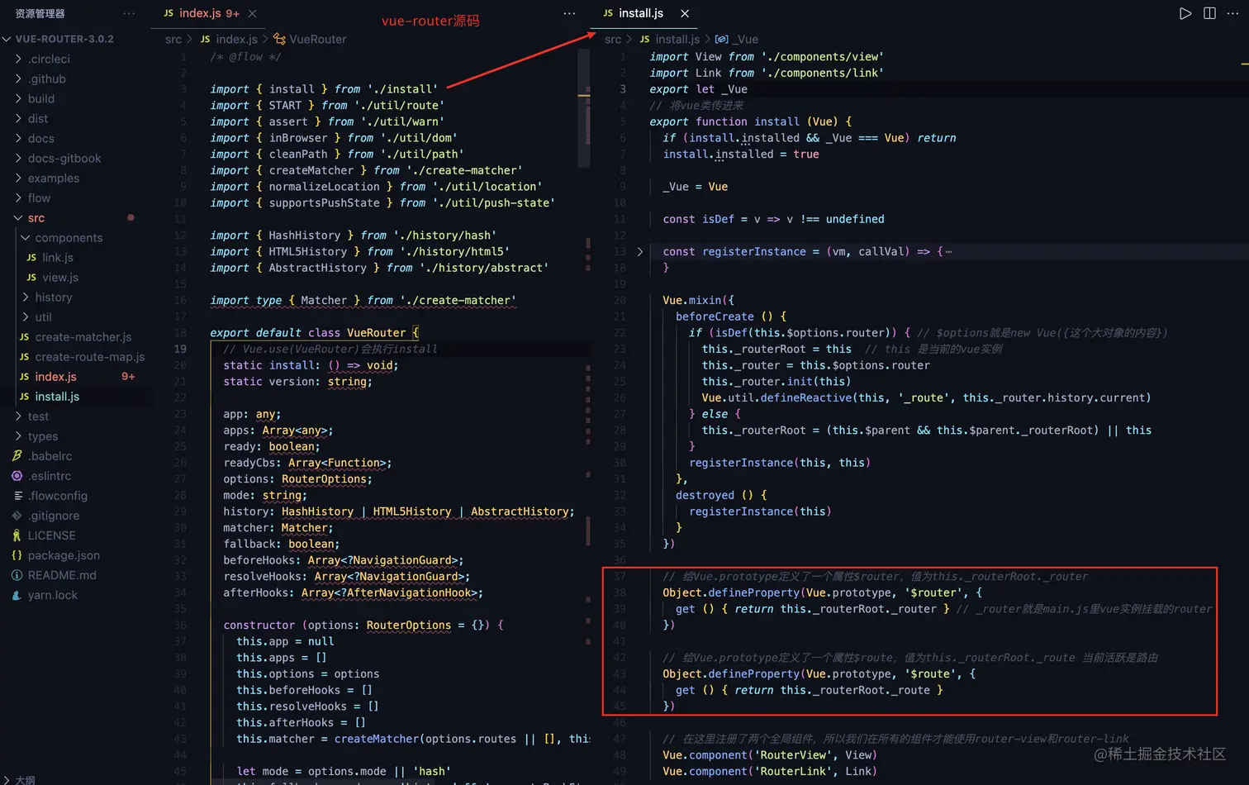Click the "Vue.component('RouterView', View)" line
This screenshot has width=1249, height=785.
(769, 755)
